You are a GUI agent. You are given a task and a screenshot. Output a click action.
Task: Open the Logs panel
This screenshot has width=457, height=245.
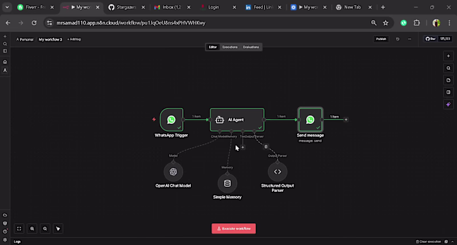click(x=17, y=242)
